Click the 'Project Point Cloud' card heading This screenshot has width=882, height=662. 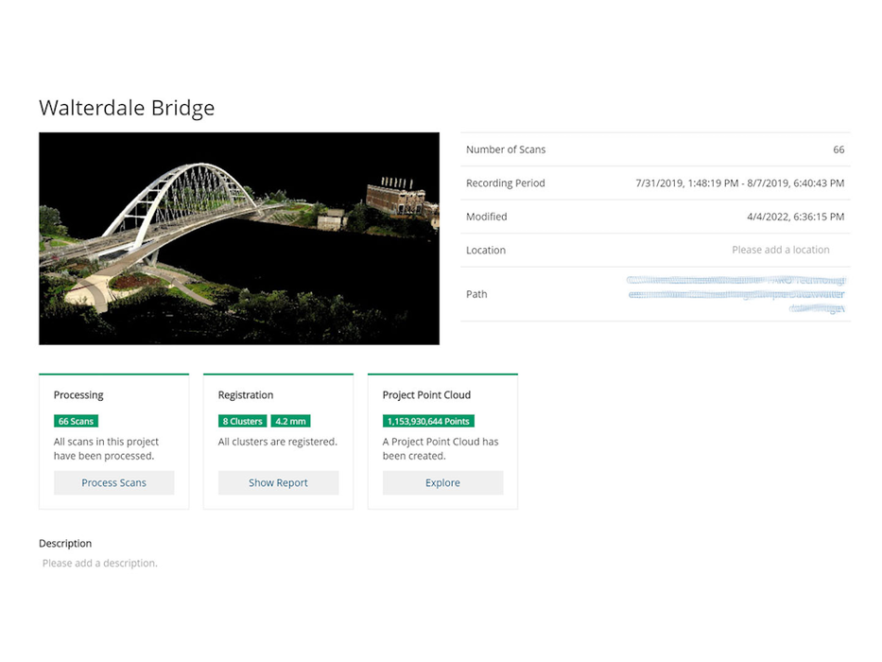426,395
